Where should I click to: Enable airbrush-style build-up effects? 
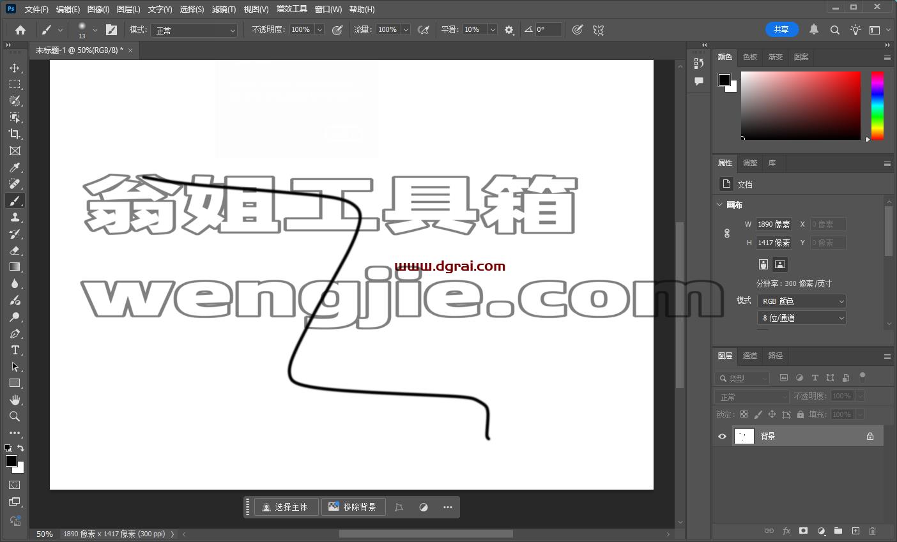tap(423, 30)
